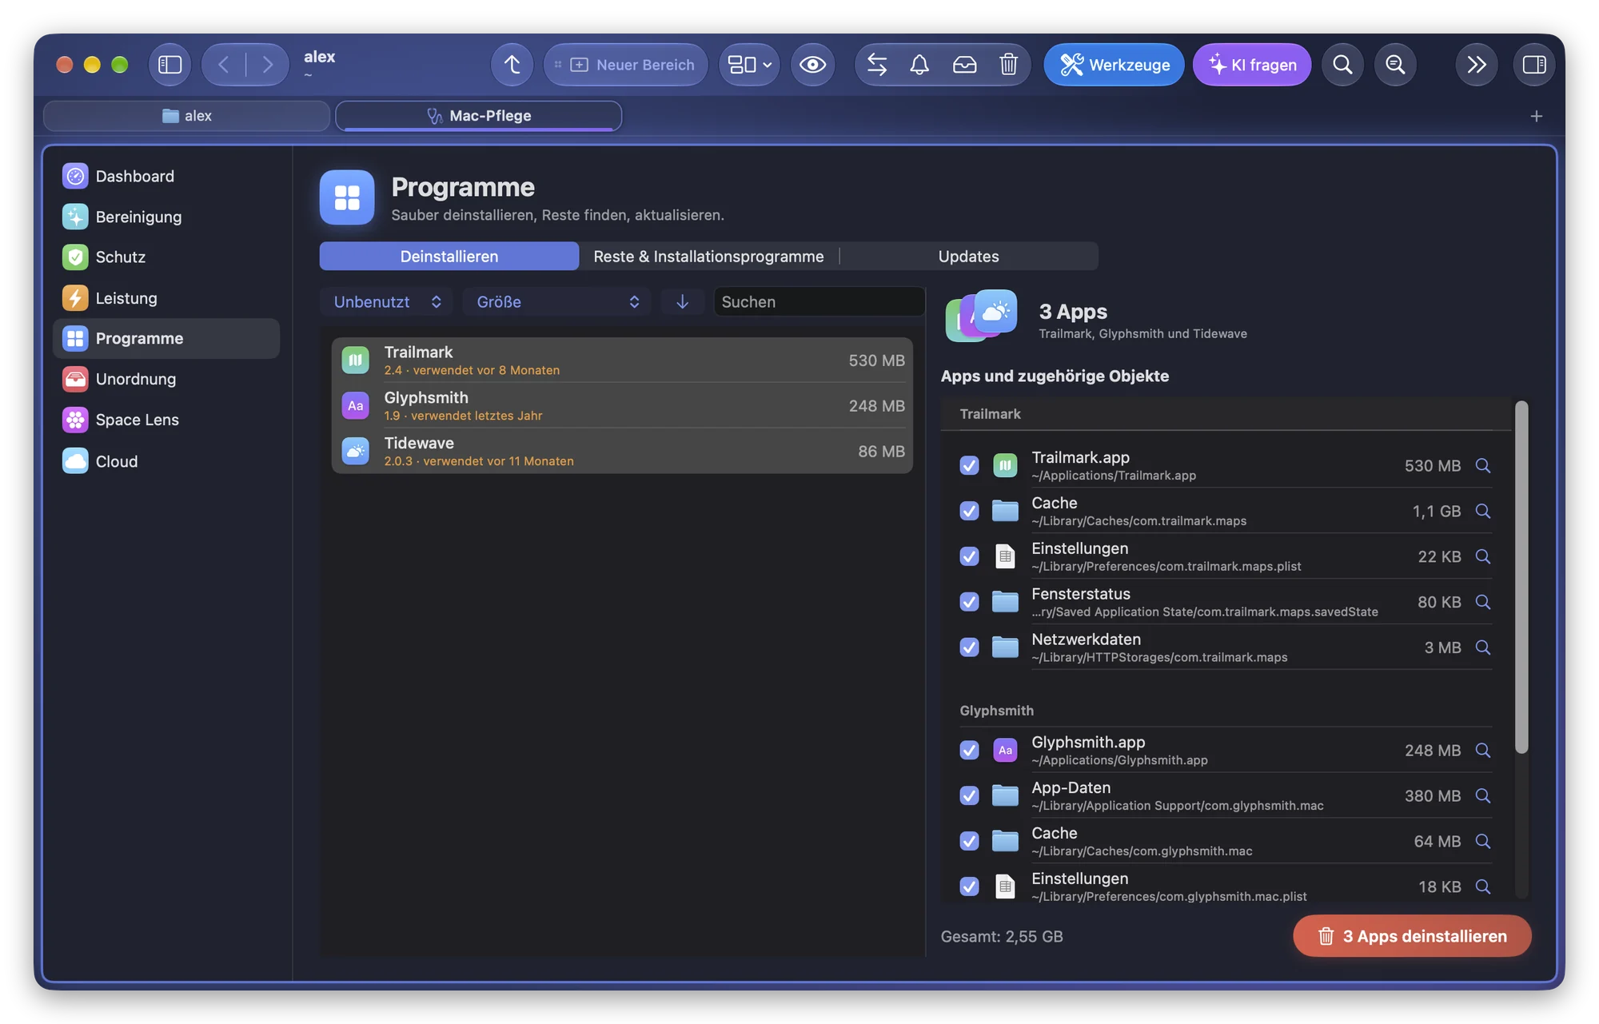Open the bell notifications icon
Screen dimensions: 1599x1024
click(x=919, y=65)
